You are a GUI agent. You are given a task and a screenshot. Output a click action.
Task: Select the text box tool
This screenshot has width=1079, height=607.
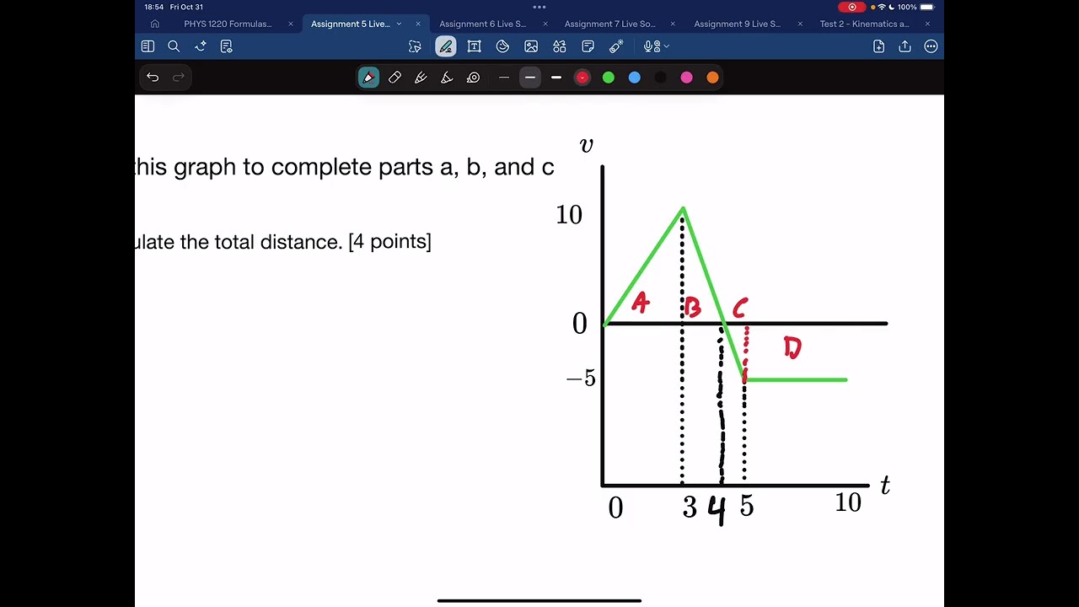pos(474,46)
